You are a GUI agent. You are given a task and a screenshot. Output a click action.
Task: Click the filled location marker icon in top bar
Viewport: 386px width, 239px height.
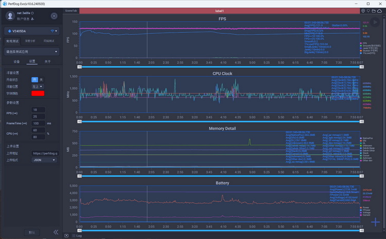coord(363,11)
